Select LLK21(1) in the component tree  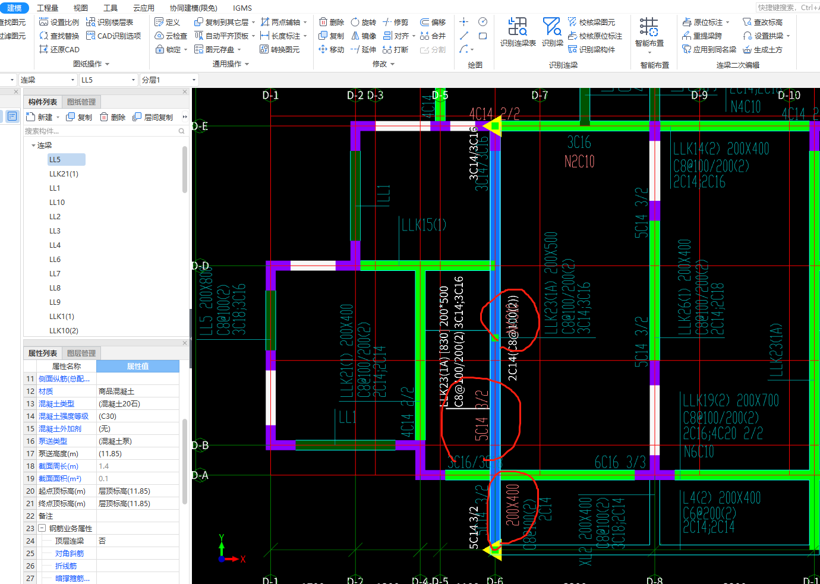(x=64, y=173)
